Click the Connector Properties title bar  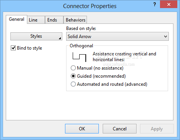(x=90, y=6)
